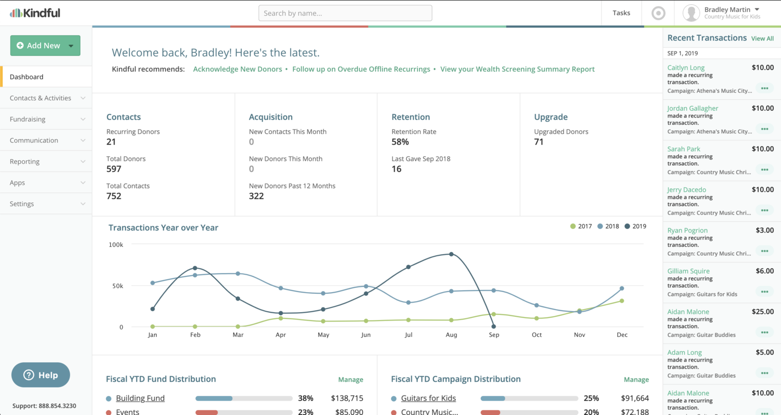781x415 pixels.
Task: Click Manage for Fund Distribution
Action: tap(350, 380)
